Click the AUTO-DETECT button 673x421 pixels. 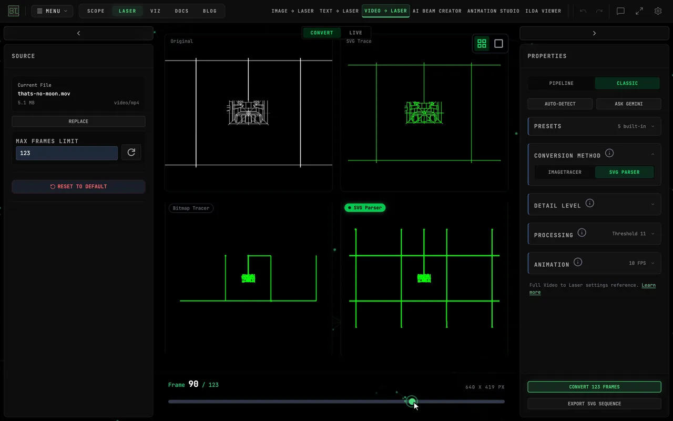(x=560, y=104)
